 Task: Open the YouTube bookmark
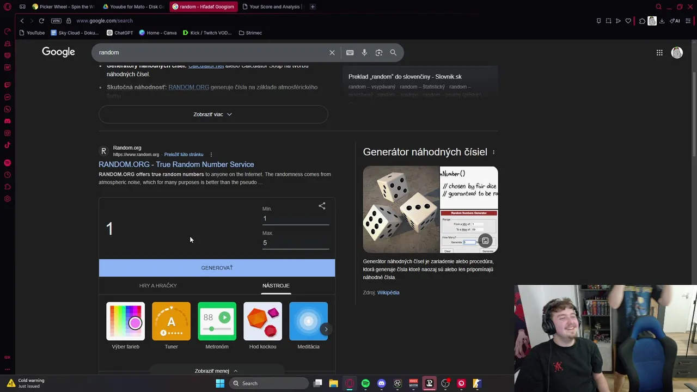(x=32, y=33)
